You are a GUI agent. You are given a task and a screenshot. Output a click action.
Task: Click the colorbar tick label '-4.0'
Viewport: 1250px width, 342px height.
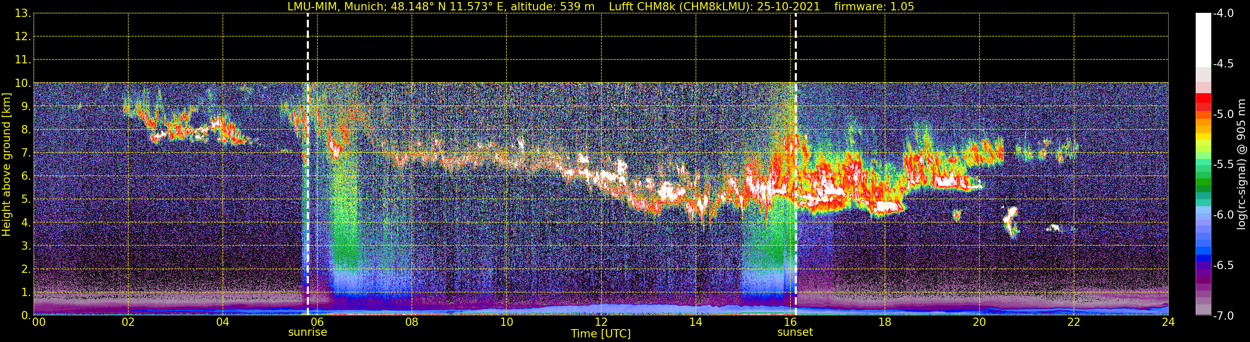coord(1223,14)
